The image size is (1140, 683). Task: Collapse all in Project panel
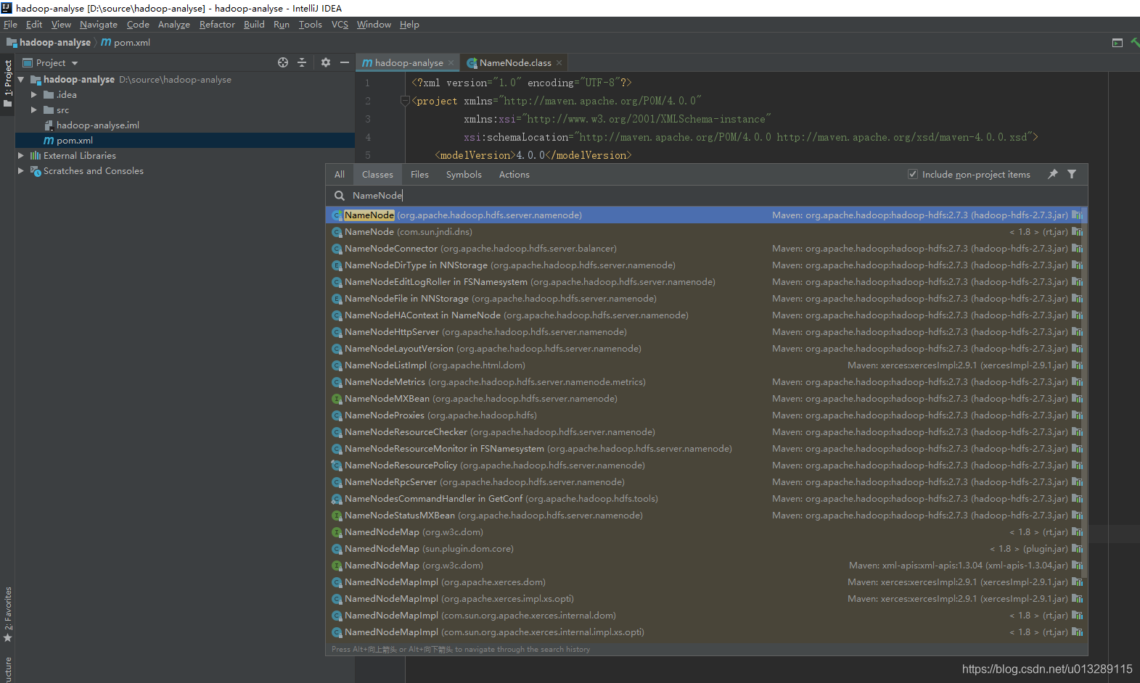[x=302, y=62]
